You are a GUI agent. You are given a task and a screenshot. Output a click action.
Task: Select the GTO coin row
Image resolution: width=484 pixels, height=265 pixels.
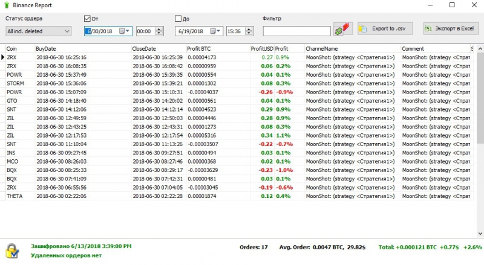pos(237,101)
